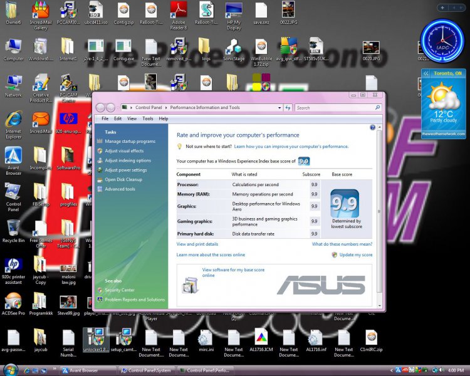Click in the Search input field
The width and height of the screenshot is (470, 376).
point(335,108)
